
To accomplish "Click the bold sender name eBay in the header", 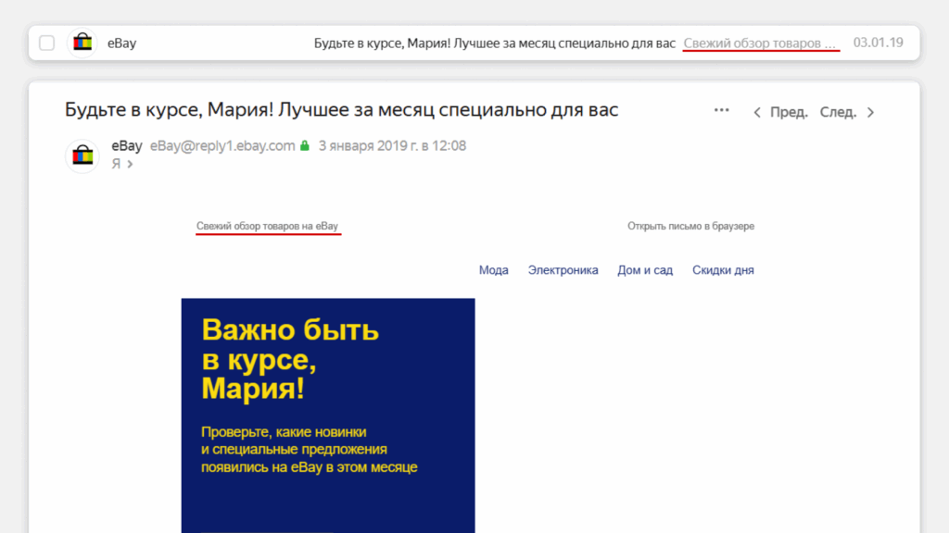I will pyautogui.click(x=126, y=145).
